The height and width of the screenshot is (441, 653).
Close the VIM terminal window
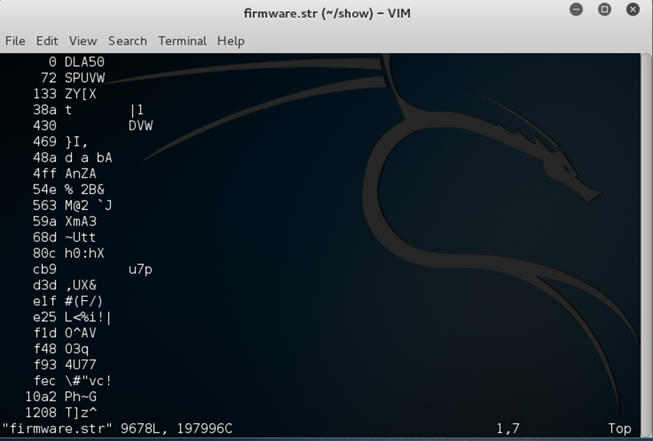point(633,9)
